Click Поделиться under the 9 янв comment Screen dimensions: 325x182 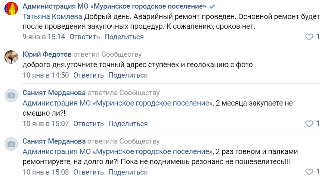[124, 37]
